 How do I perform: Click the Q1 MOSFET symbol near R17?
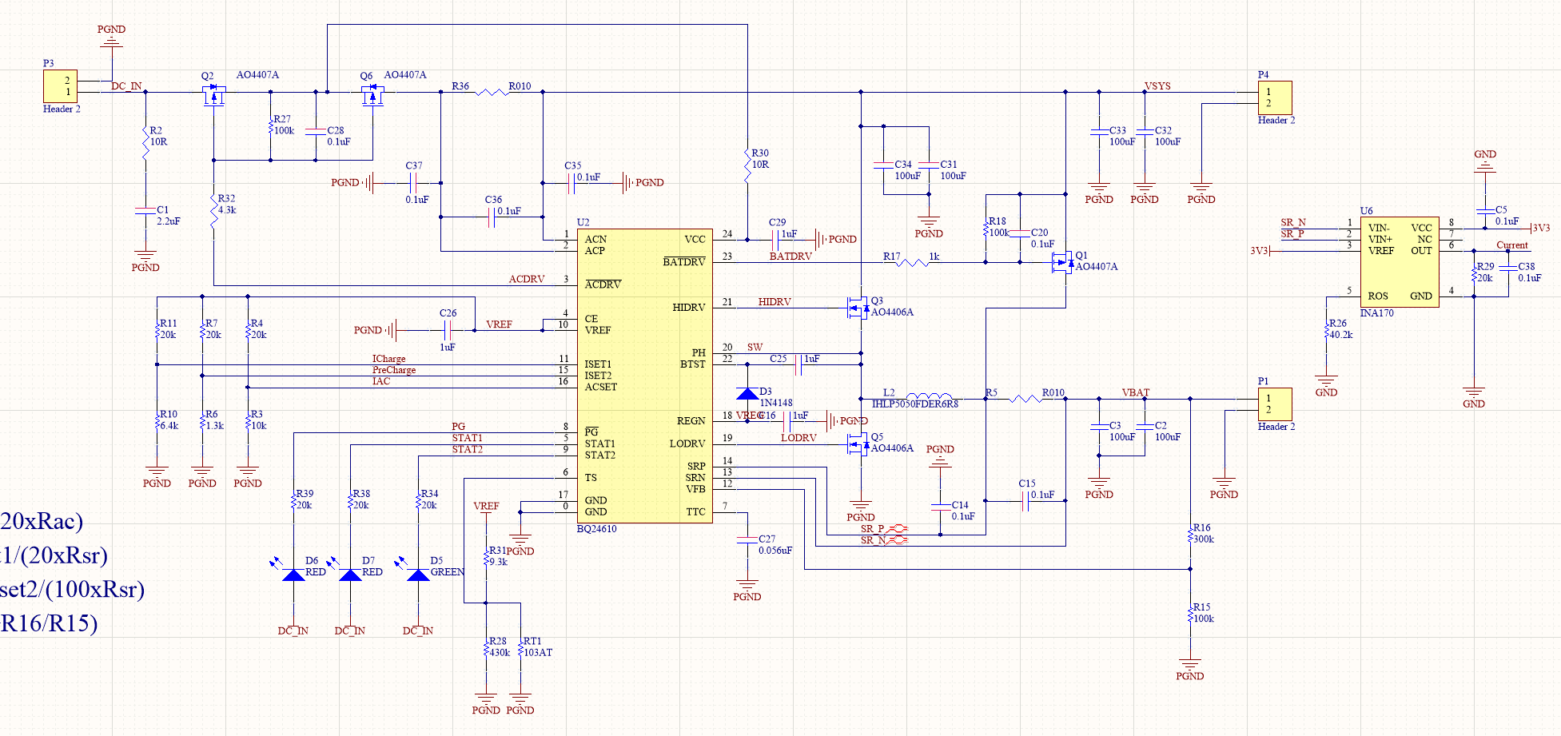[x=1061, y=261]
